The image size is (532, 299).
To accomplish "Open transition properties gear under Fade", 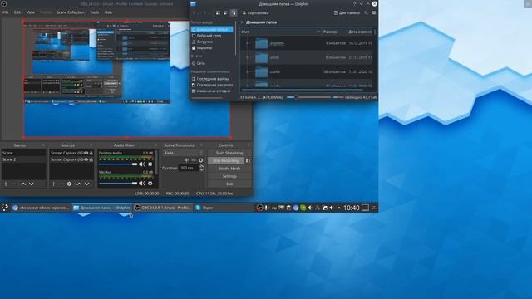I will point(201,160).
